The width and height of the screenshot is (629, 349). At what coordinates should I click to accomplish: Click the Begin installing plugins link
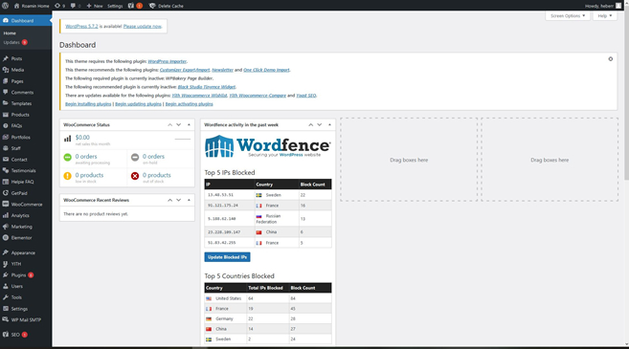tap(88, 104)
